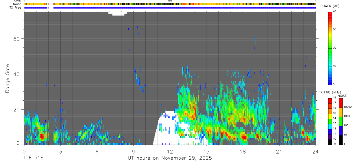Click the '12' tick on the UT hours axis
The width and height of the screenshot is (355, 164).
pyautogui.click(x=170, y=151)
